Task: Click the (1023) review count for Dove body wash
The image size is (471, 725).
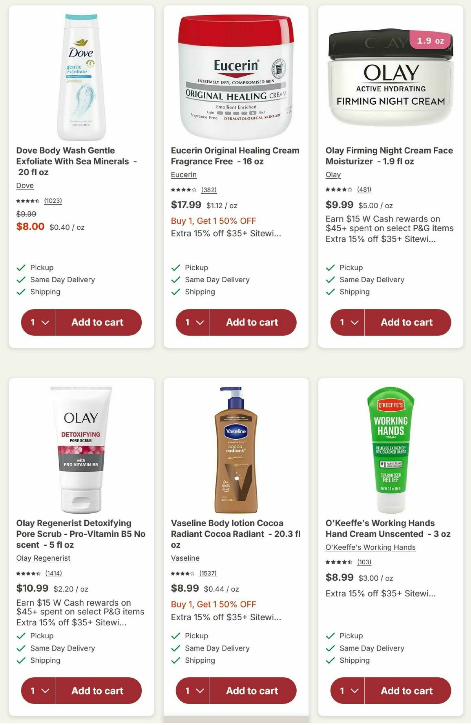Action: pos(53,201)
